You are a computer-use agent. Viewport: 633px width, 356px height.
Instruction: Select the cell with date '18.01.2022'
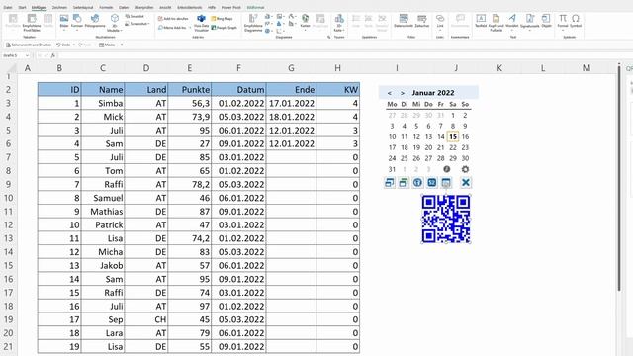coord(291,117)
